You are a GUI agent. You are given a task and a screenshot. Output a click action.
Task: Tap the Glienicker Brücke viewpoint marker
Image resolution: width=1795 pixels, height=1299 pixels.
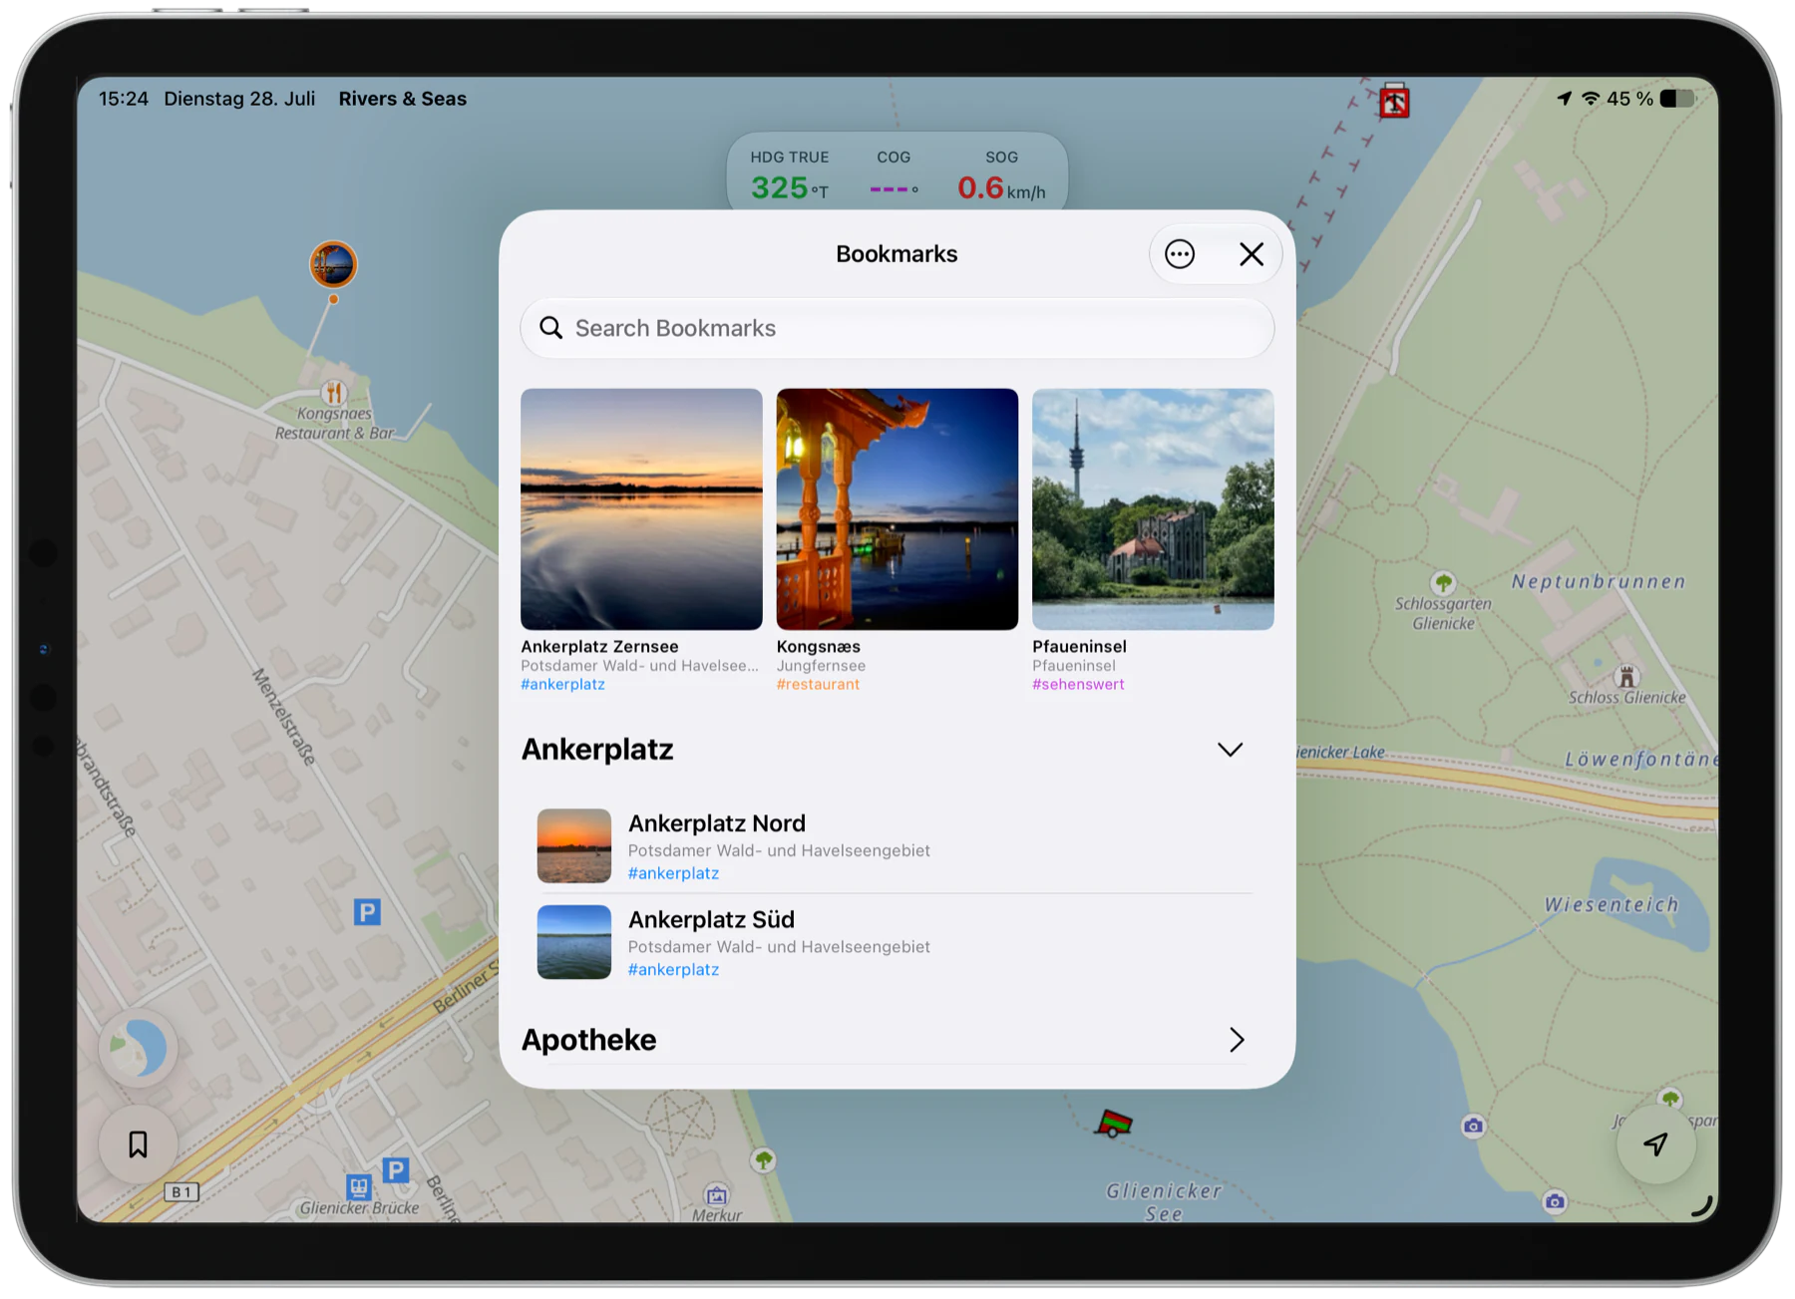pos(359,1186)
